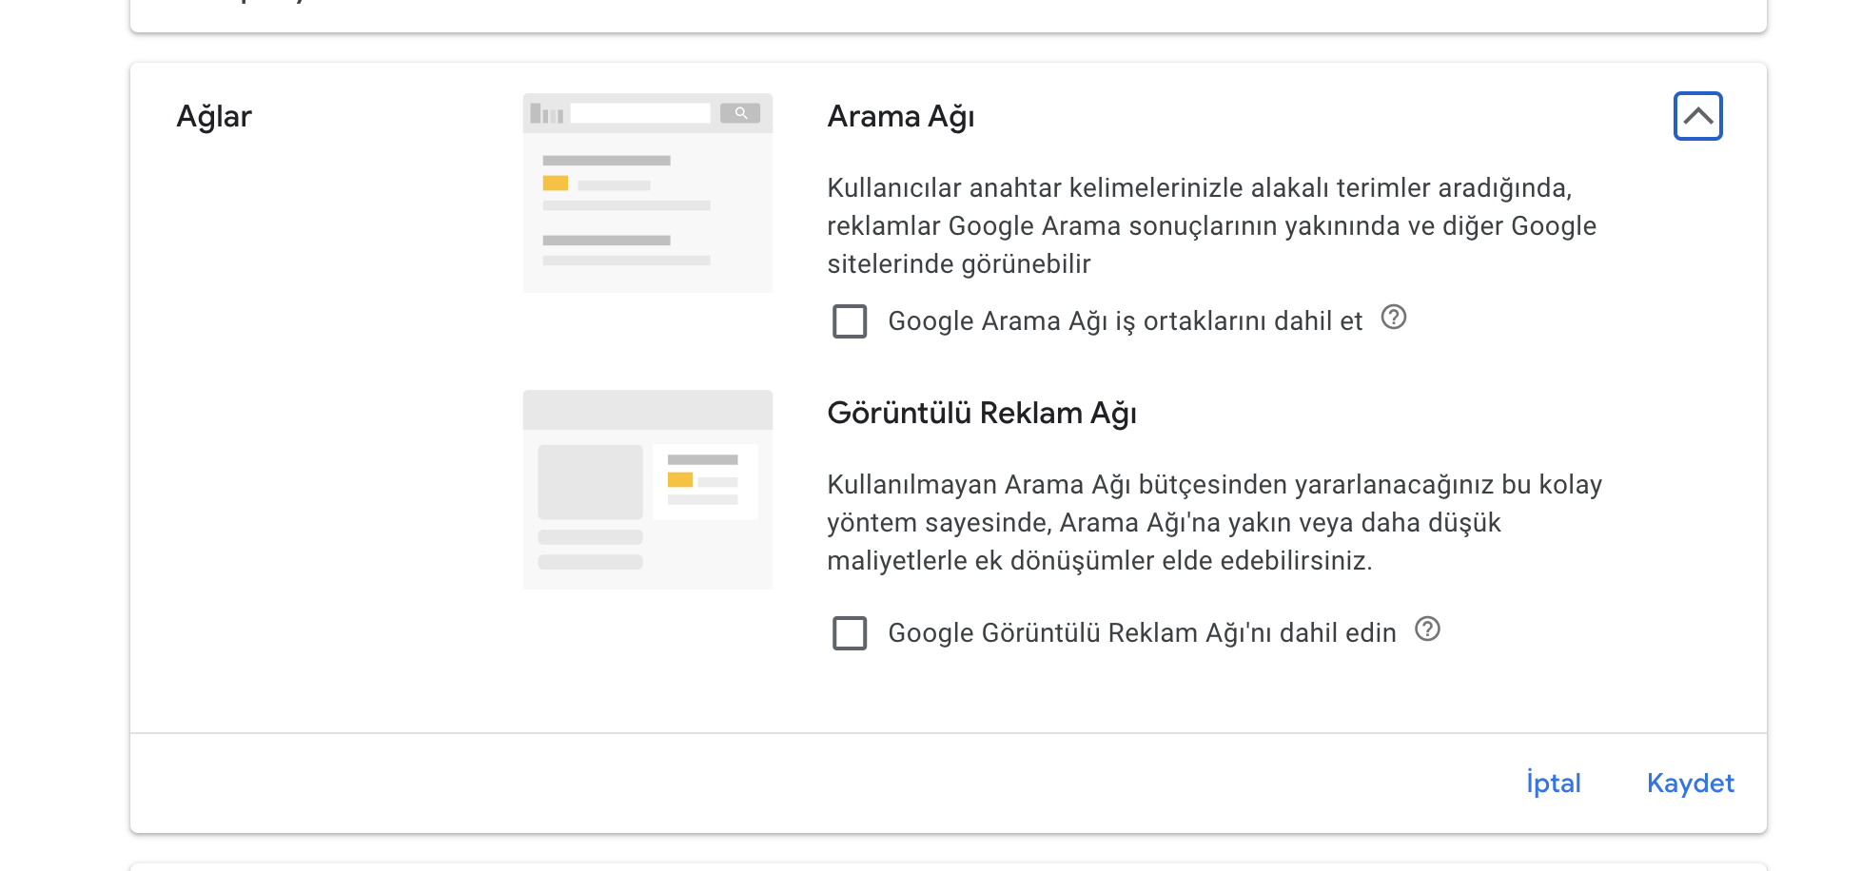Select the Ağlar section title
This screenshot has width=1861, height=871.
(214, 117)
